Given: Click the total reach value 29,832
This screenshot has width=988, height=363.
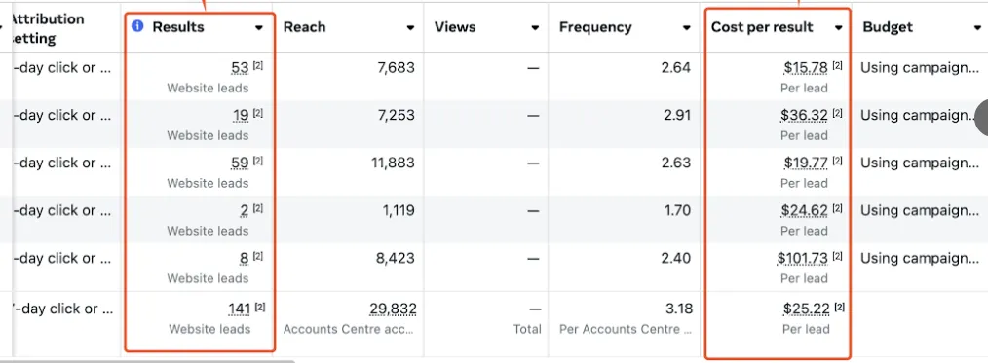Looking at the screenshot, I should tap(393, 309).
